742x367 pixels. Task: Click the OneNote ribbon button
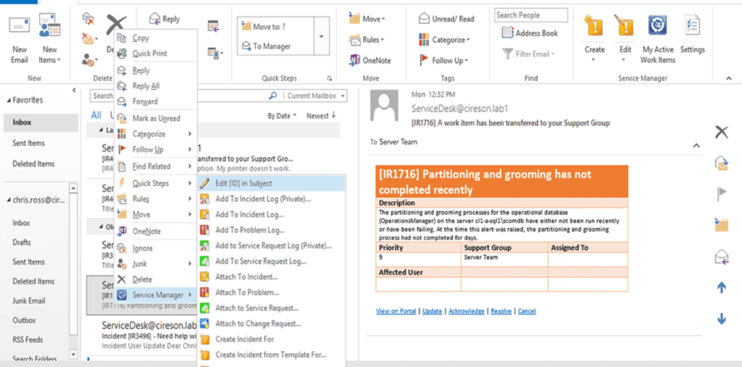[x=370, y=60]
